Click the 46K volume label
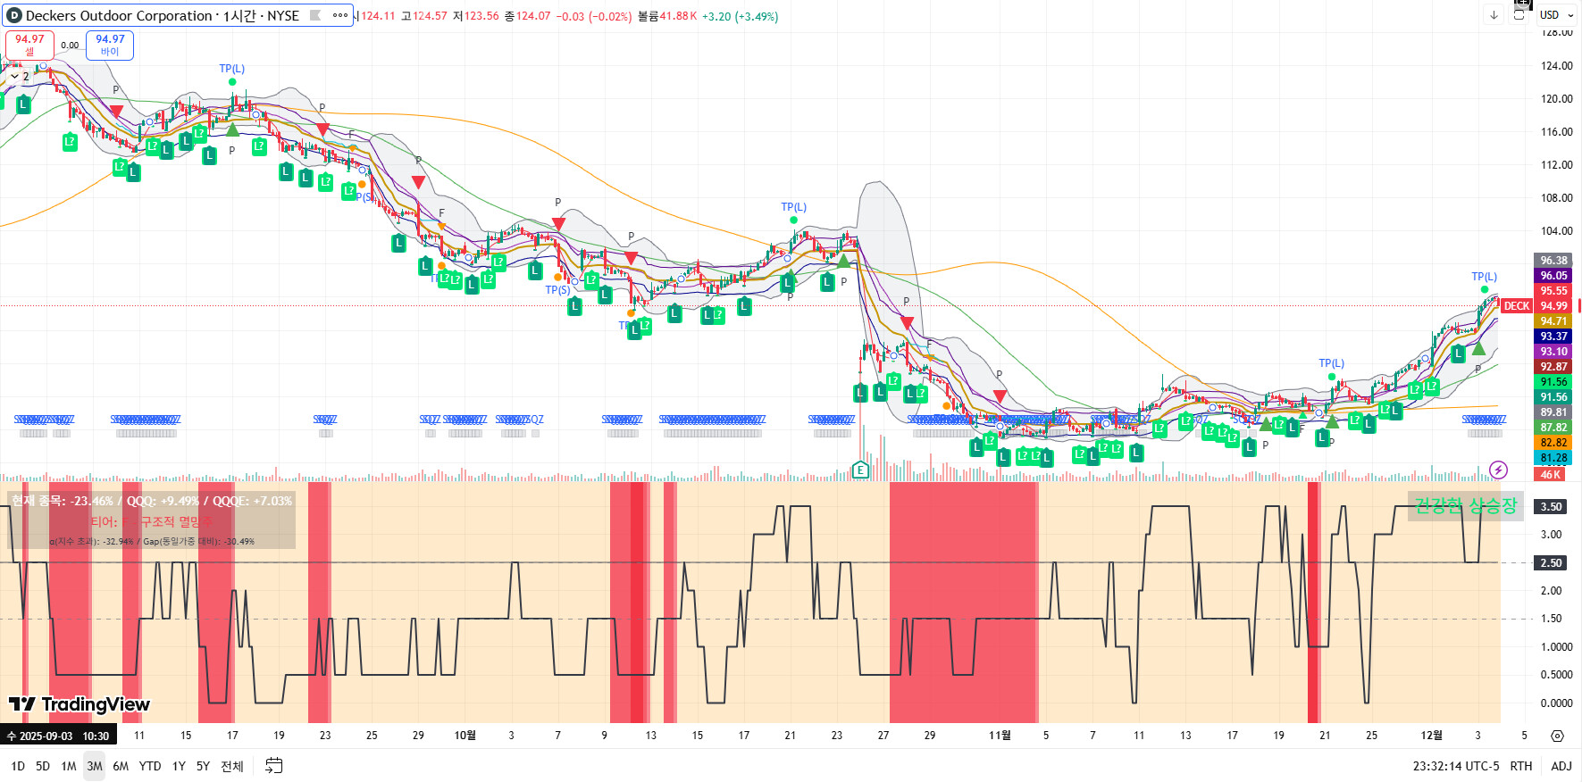 coord(1551,474)
